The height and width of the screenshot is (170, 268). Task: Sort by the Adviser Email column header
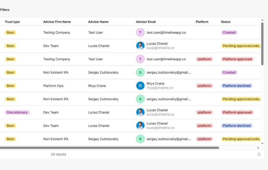[x=146, y=22]
